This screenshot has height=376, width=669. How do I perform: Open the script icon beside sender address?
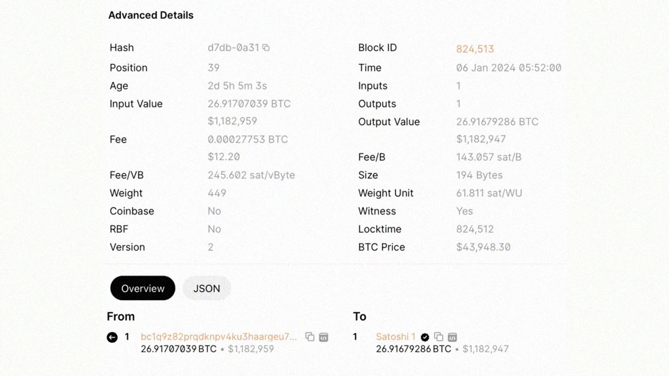(324, 337)
